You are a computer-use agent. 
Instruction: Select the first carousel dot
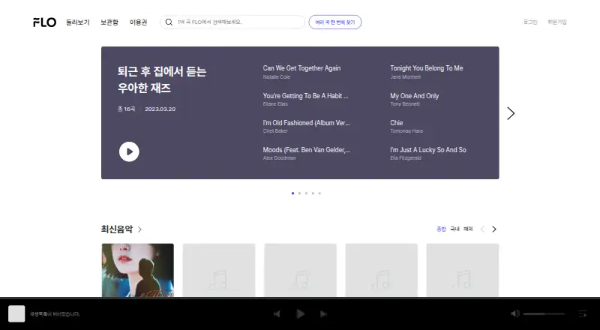tap(292, 193)
